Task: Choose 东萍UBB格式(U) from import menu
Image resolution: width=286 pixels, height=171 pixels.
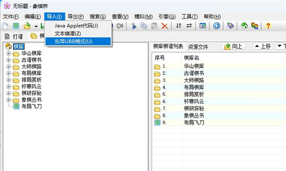Action: click(x=78, y=41)
